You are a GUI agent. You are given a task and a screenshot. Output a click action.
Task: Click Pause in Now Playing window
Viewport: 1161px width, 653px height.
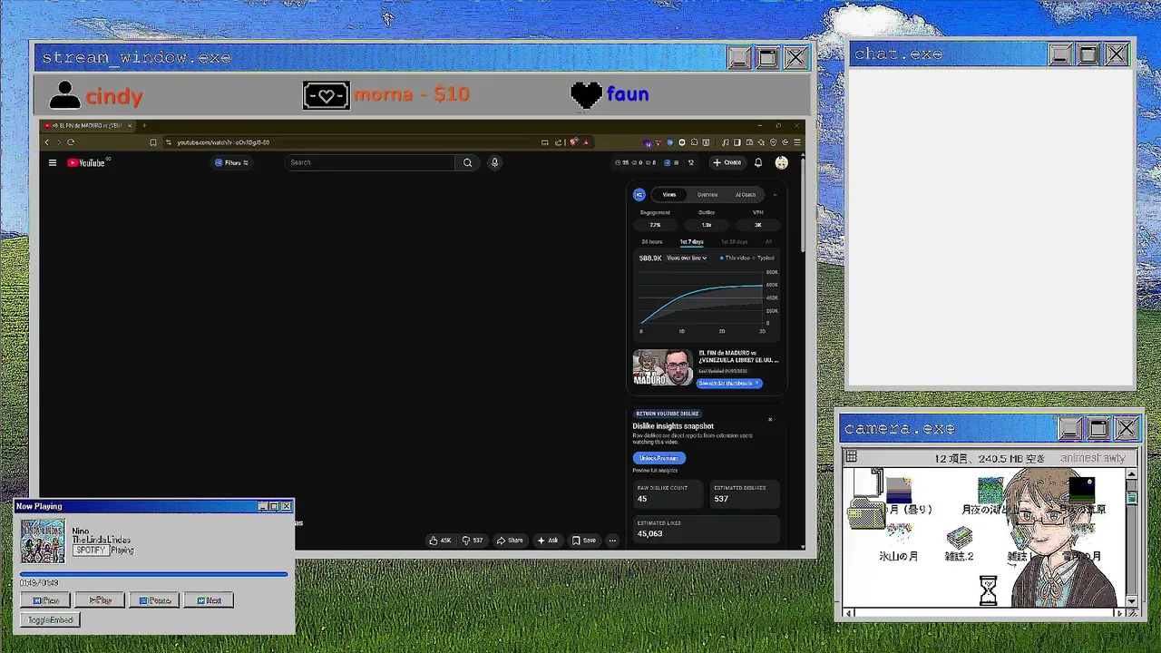click(154, 600)
